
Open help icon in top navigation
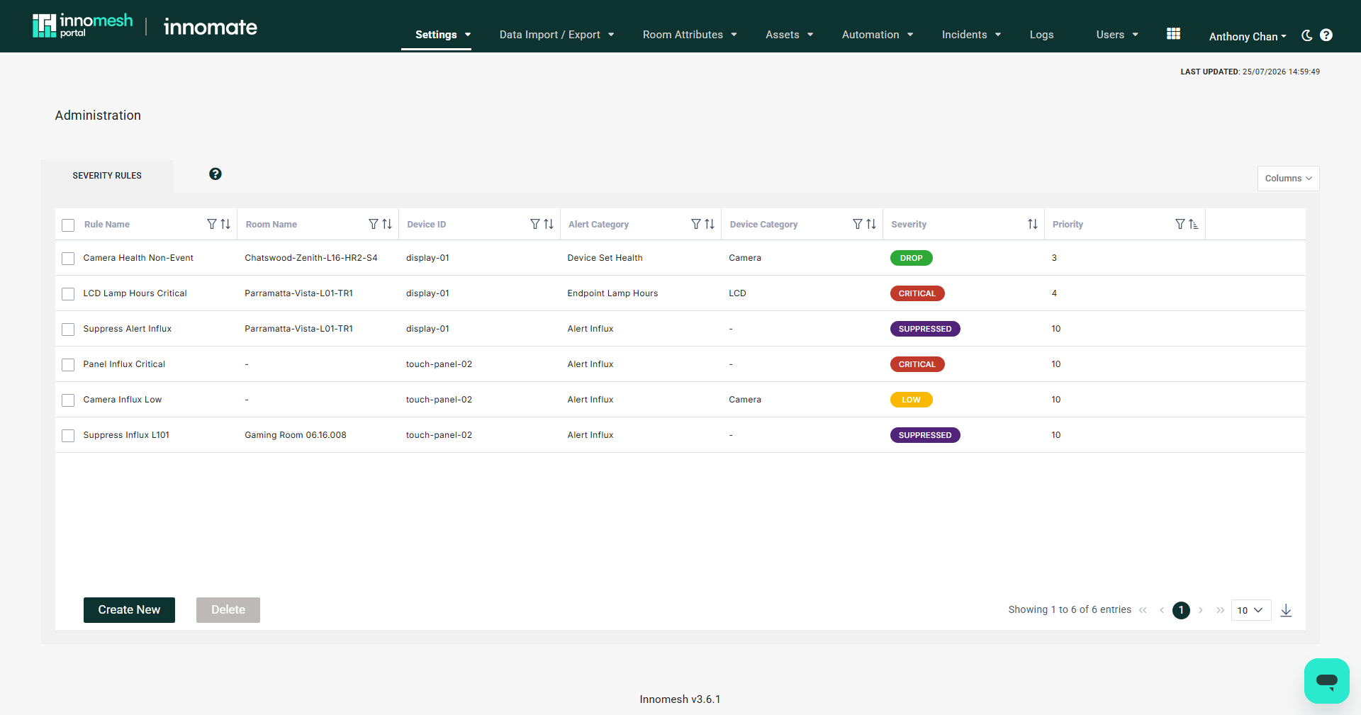tap(1326, 35)
